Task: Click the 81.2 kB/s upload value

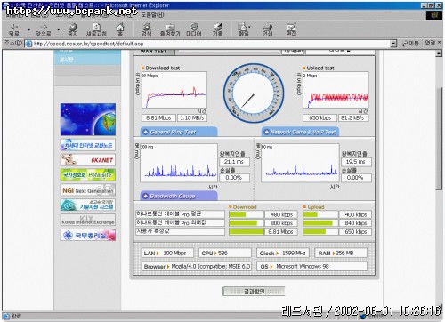Action: coord(353,117)
